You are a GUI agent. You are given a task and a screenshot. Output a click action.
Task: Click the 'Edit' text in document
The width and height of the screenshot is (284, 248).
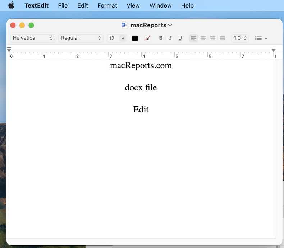click(x=141, y=109)
